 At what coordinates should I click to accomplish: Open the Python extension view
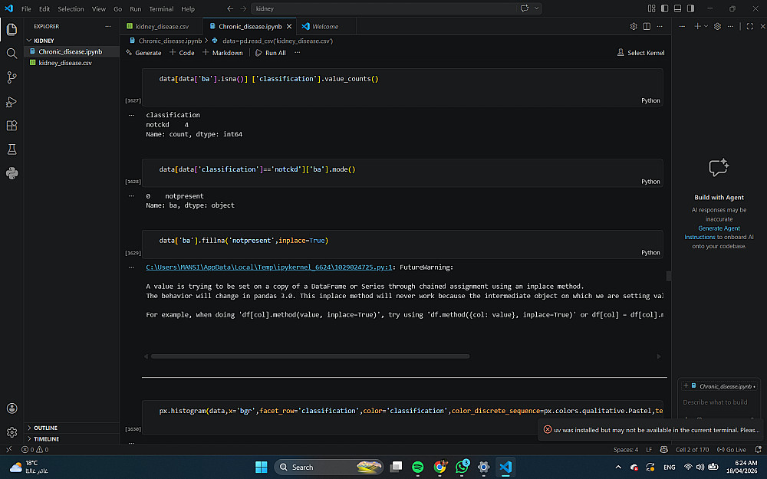tap(12, 173)
